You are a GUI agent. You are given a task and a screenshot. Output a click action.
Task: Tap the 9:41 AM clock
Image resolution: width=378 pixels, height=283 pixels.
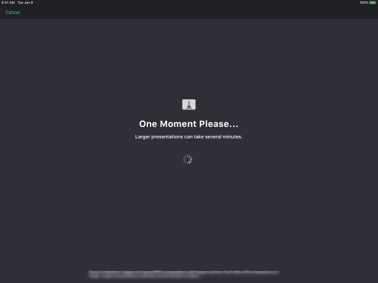[x=8, y=3]
